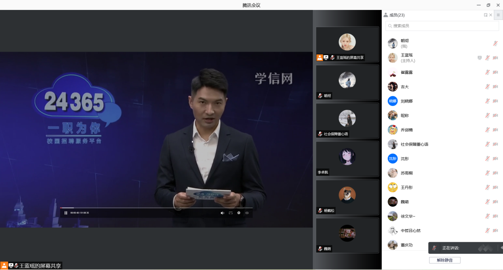Collapse the speaking indicator bar with arrow
The image size is (503, 270).
coord(501,248)
